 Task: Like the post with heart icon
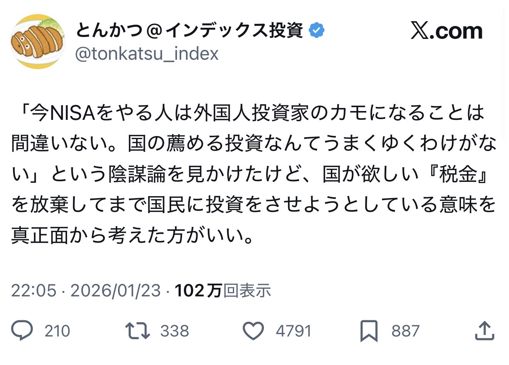point(253,331)
